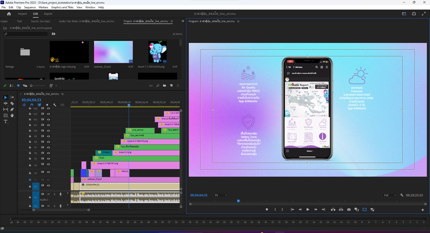The width and height of the screenshot is (430, 233).
Task: Create new bin in Project panel
Action: pyautogui.click(x=164, y=86)
